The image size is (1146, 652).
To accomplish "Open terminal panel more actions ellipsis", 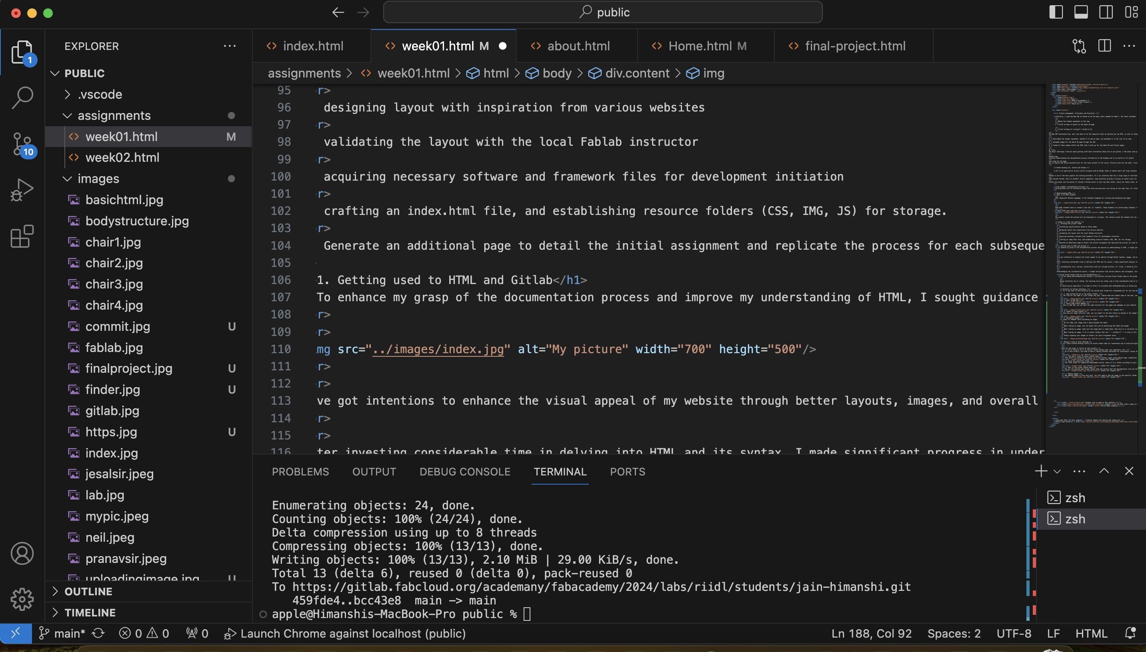I will tap(1079, 471).
